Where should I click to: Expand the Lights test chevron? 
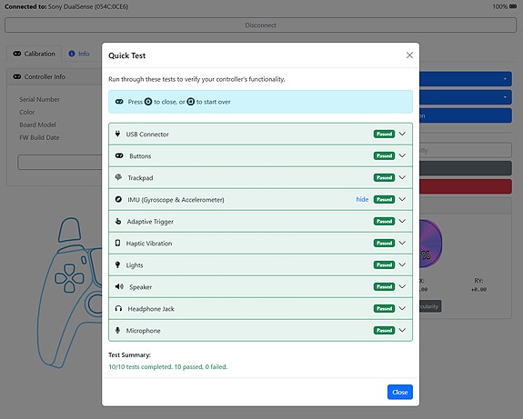point(402,264)
